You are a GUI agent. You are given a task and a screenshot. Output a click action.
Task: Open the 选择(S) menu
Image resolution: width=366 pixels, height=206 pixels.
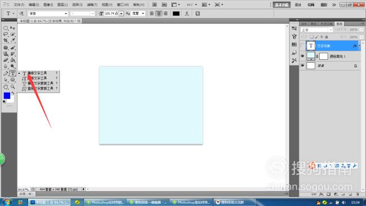[77, 5]
